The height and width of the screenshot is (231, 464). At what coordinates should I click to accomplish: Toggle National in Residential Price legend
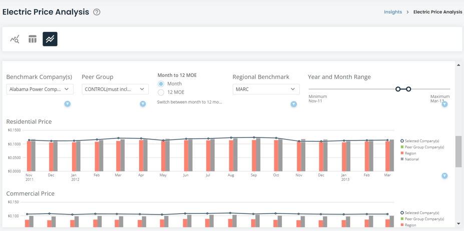[409, 159]
